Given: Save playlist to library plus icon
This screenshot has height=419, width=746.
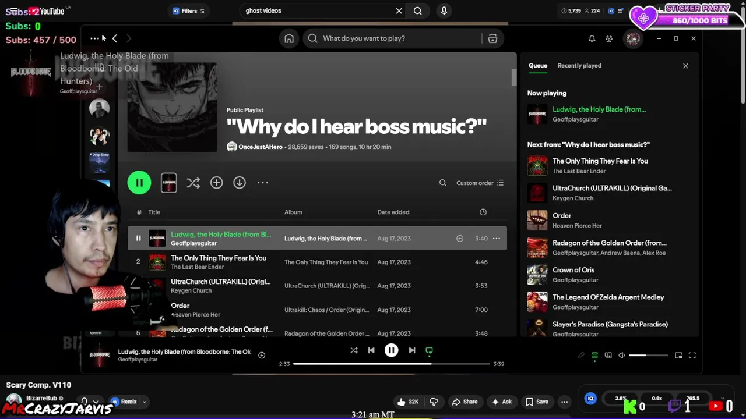Looking at the screenshot, I should 216,183.
